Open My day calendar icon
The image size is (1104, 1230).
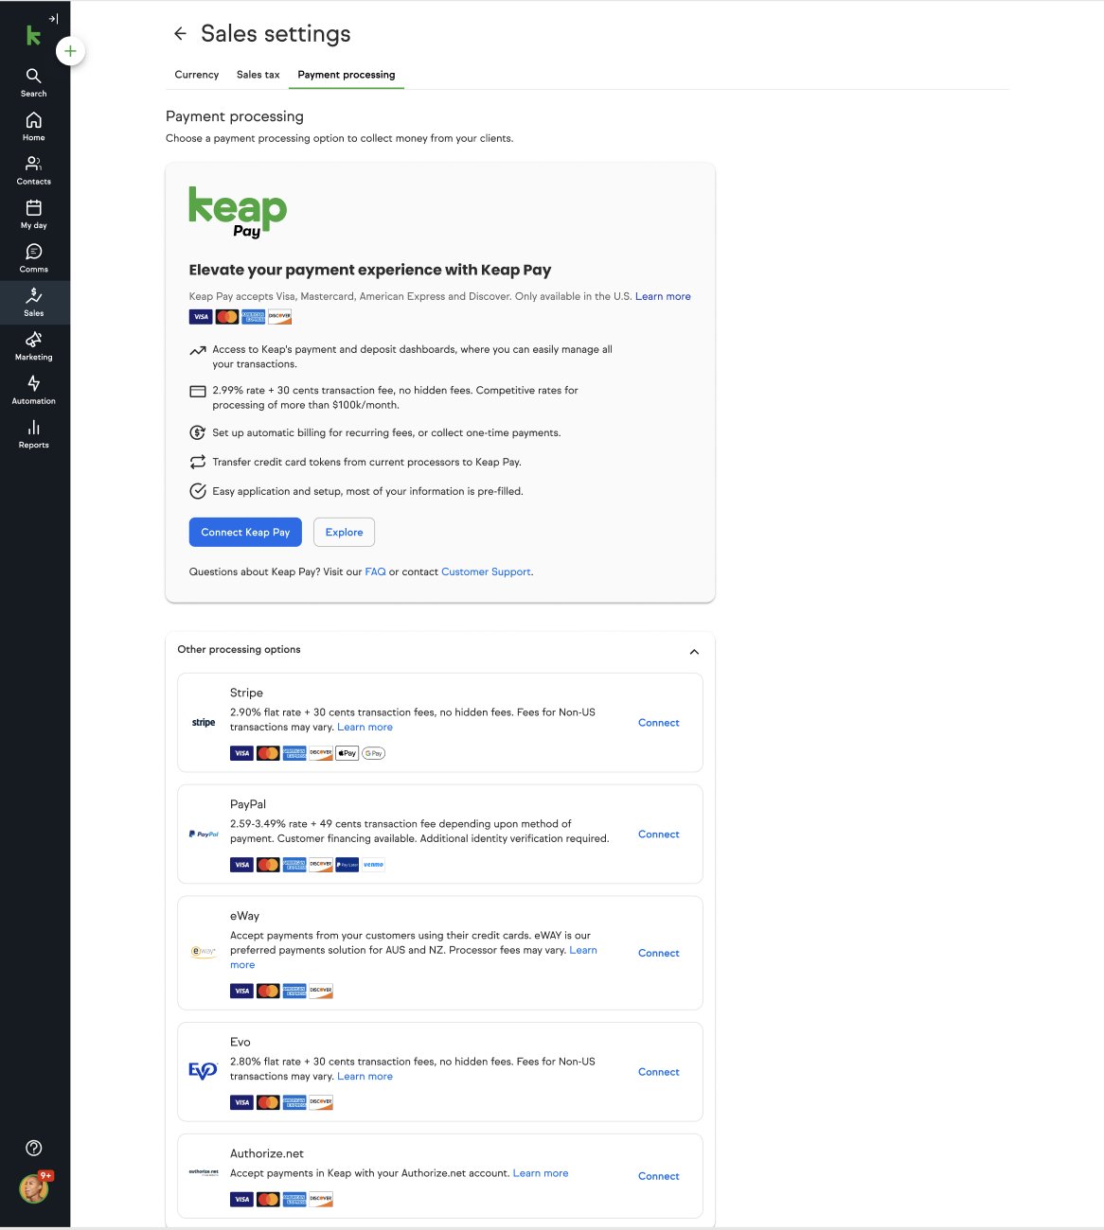pos(34,208)
